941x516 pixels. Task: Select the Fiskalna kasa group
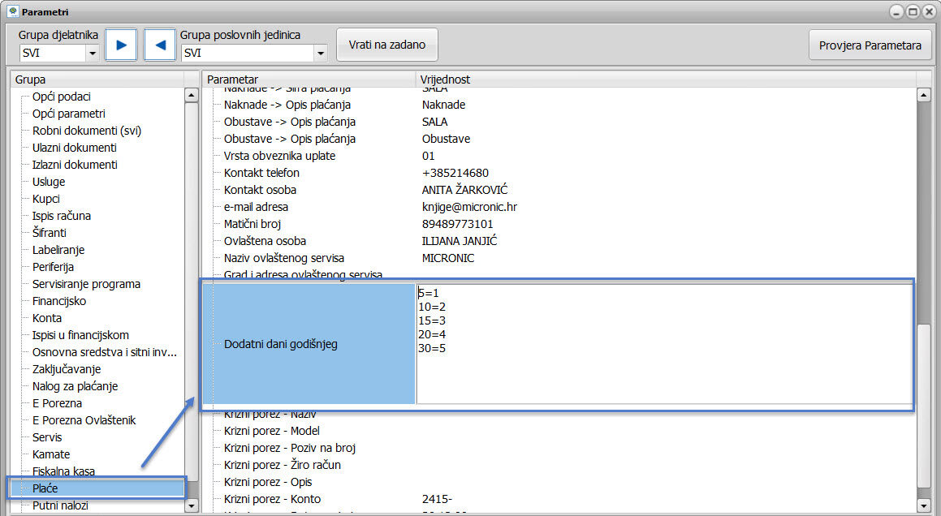[x=63, y=471]
